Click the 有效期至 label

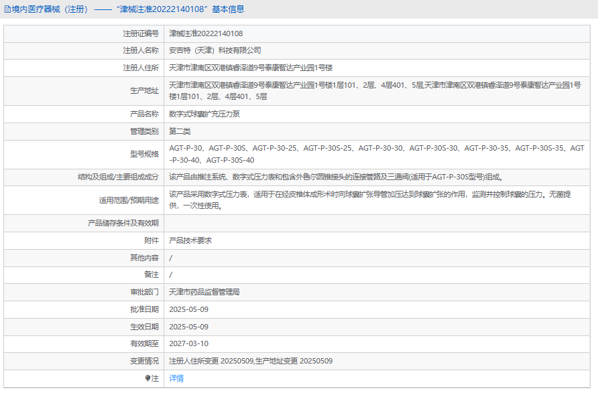pyautogui.click(x=145, y=343)
